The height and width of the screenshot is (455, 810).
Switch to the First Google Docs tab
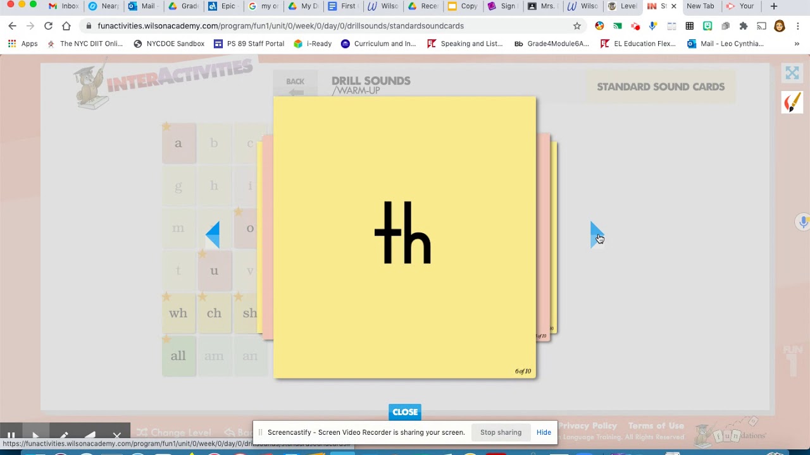pos(342,6)
